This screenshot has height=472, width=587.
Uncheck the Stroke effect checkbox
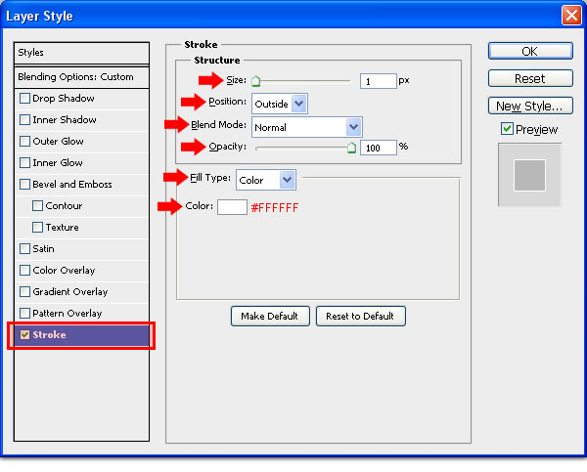pyautogui.click(x=24, y=335)
